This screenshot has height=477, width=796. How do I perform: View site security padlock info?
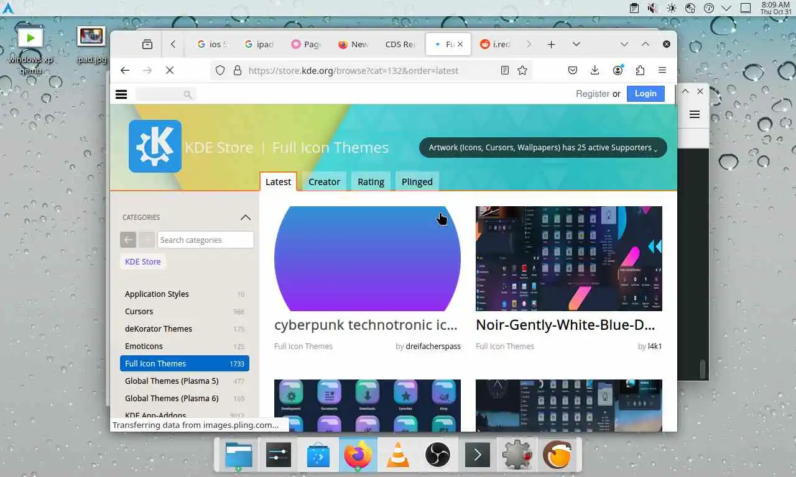pyautogui.click(x=237, y=70)
